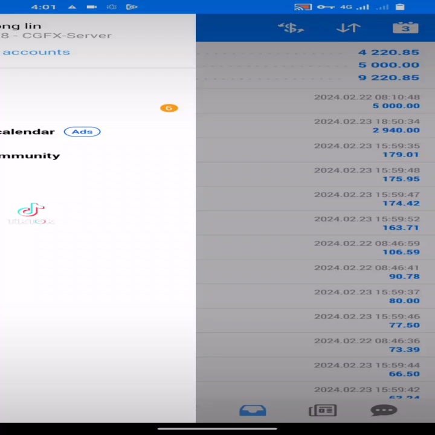The width and height of the screenshot is (435, 435).
Task: Tap the VPN key status icon
Action: click(x=326, y=7)
